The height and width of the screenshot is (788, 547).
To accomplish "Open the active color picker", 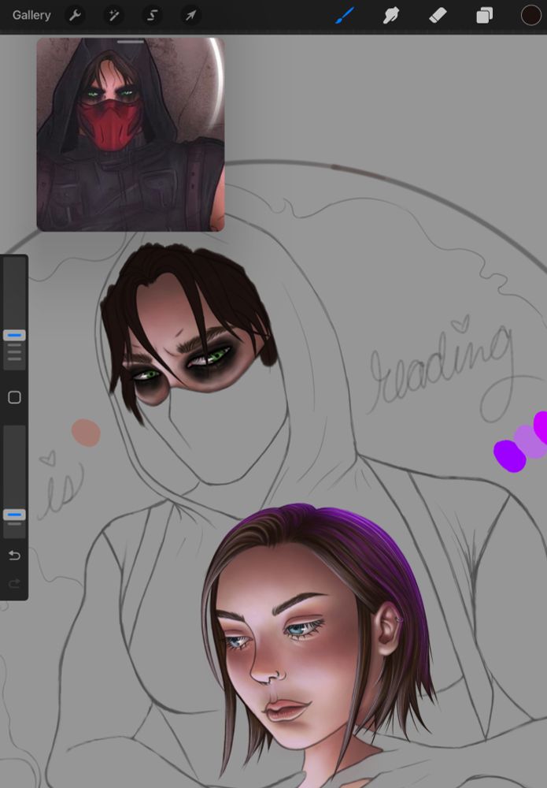I will click(x=530, y=15).
